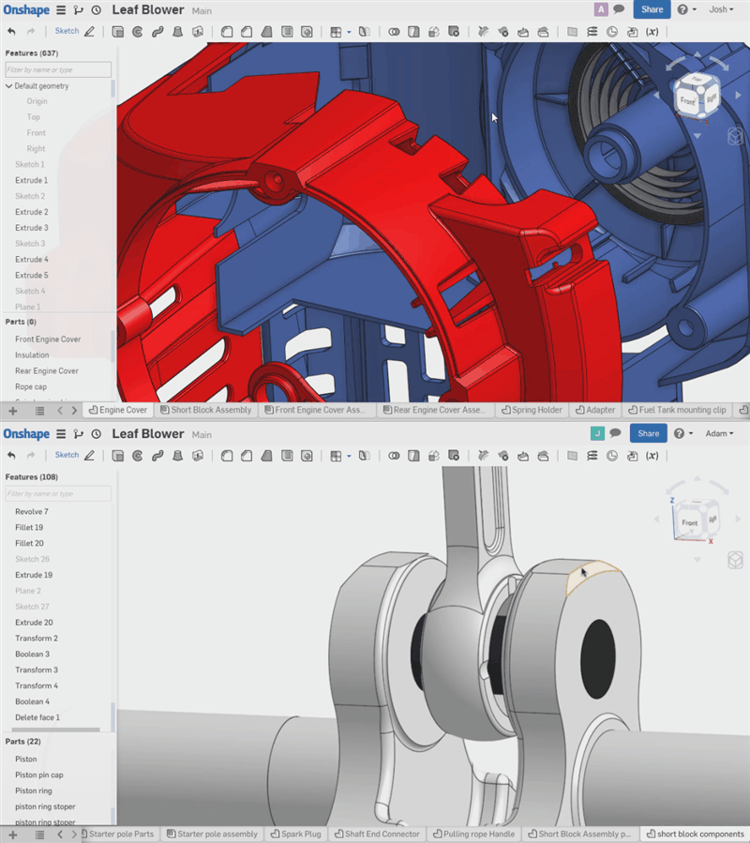Collapse the Default geometry tree node

click(7, 85)
